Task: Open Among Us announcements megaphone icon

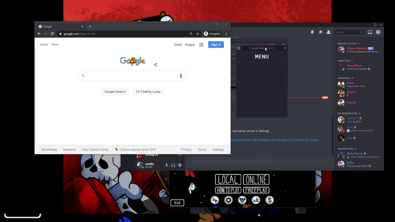Action: click(x=215, y=200)
